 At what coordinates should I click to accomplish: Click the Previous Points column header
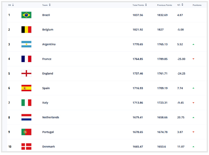[164, 5]
